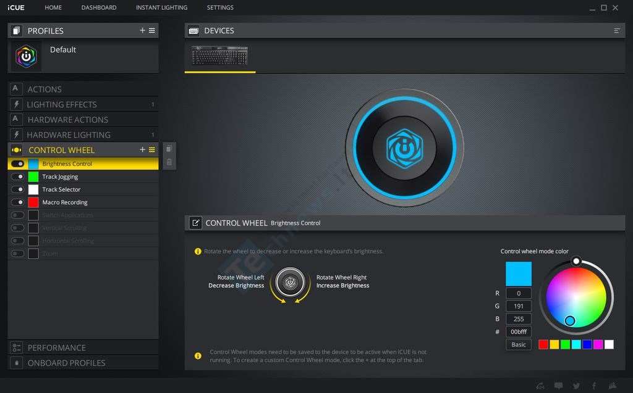Click the R color value field
This screenshot has height=393, width=633.
point(519,294)
